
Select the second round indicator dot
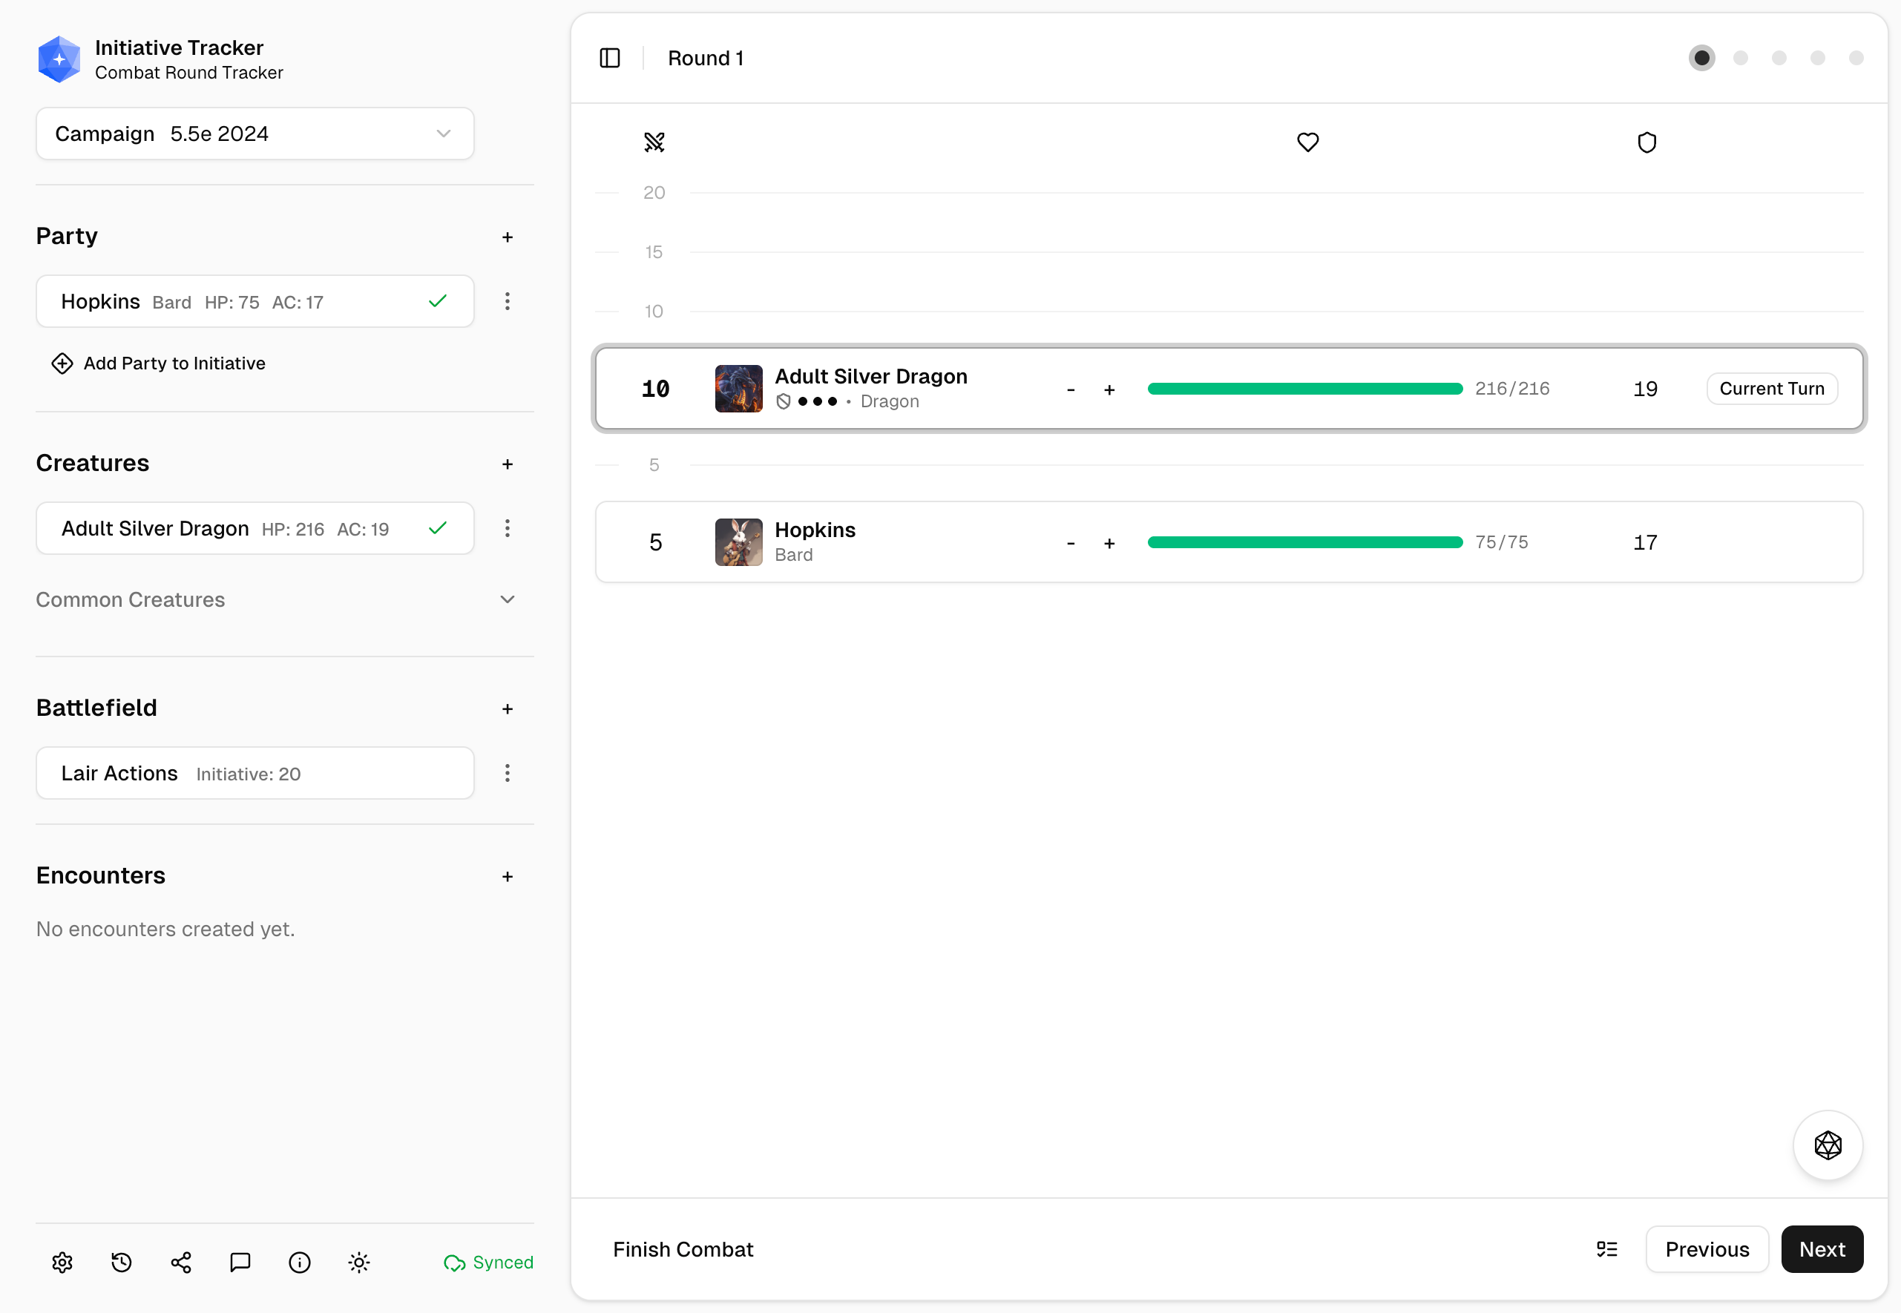(x=1741, y=59)
